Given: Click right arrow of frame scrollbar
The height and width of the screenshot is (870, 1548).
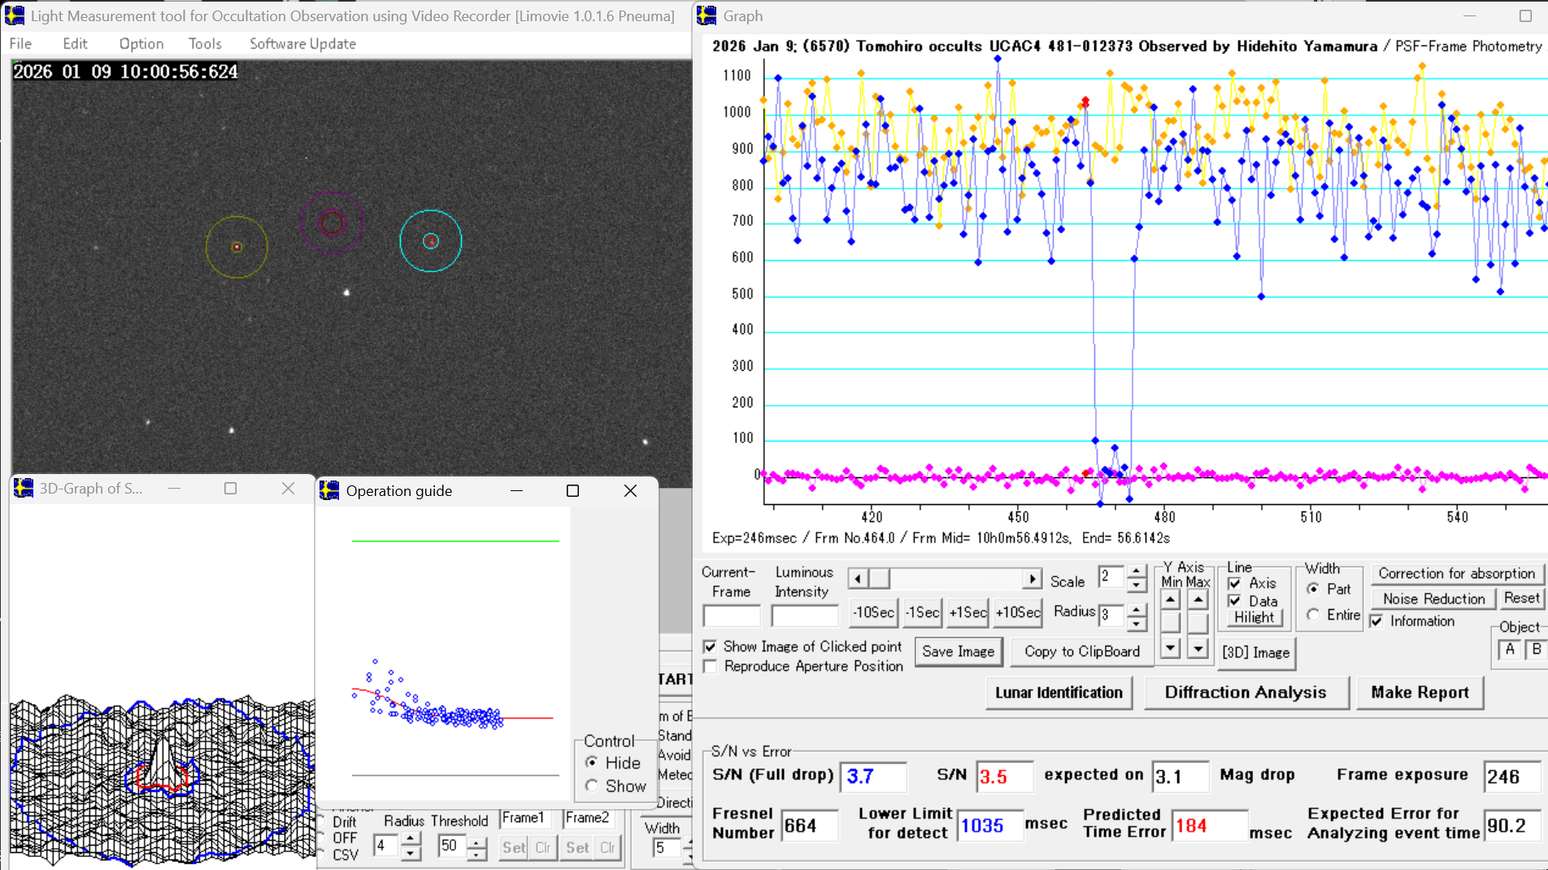Looking at the screenshot, I should pos(1032,579).
